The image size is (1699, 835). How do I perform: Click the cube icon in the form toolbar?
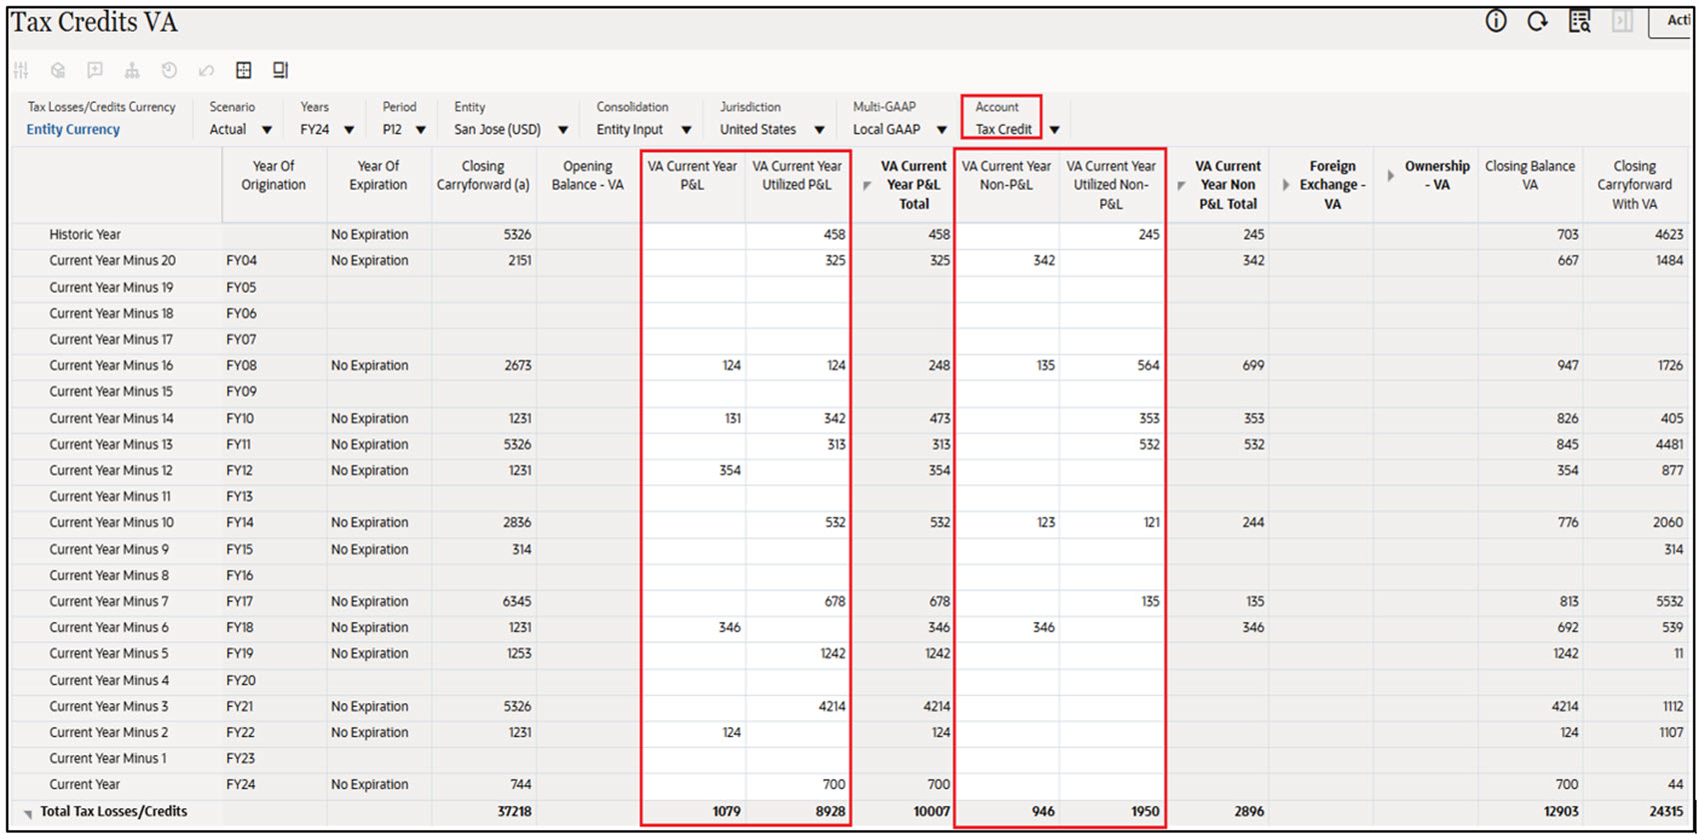pyautogui.click(x=58, y=70)
